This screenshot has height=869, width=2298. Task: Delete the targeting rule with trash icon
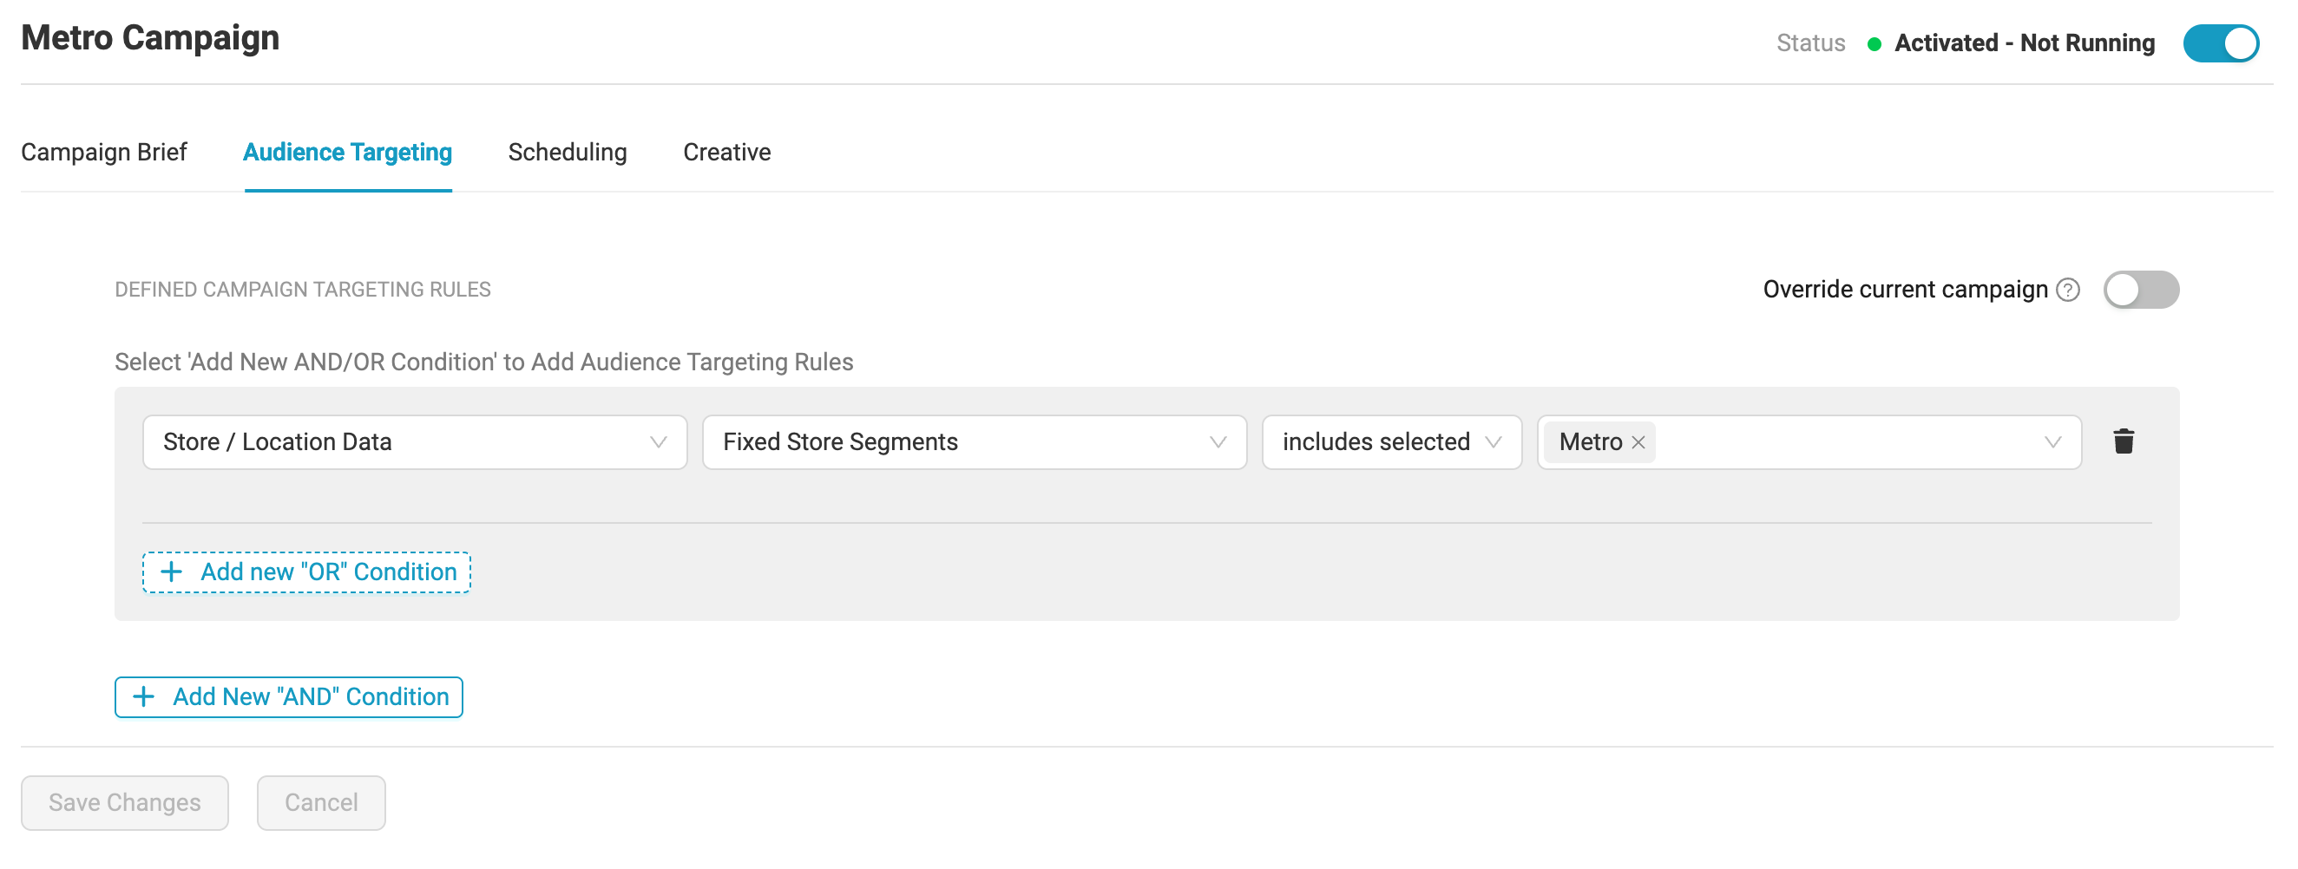[x=2124, y=441]
